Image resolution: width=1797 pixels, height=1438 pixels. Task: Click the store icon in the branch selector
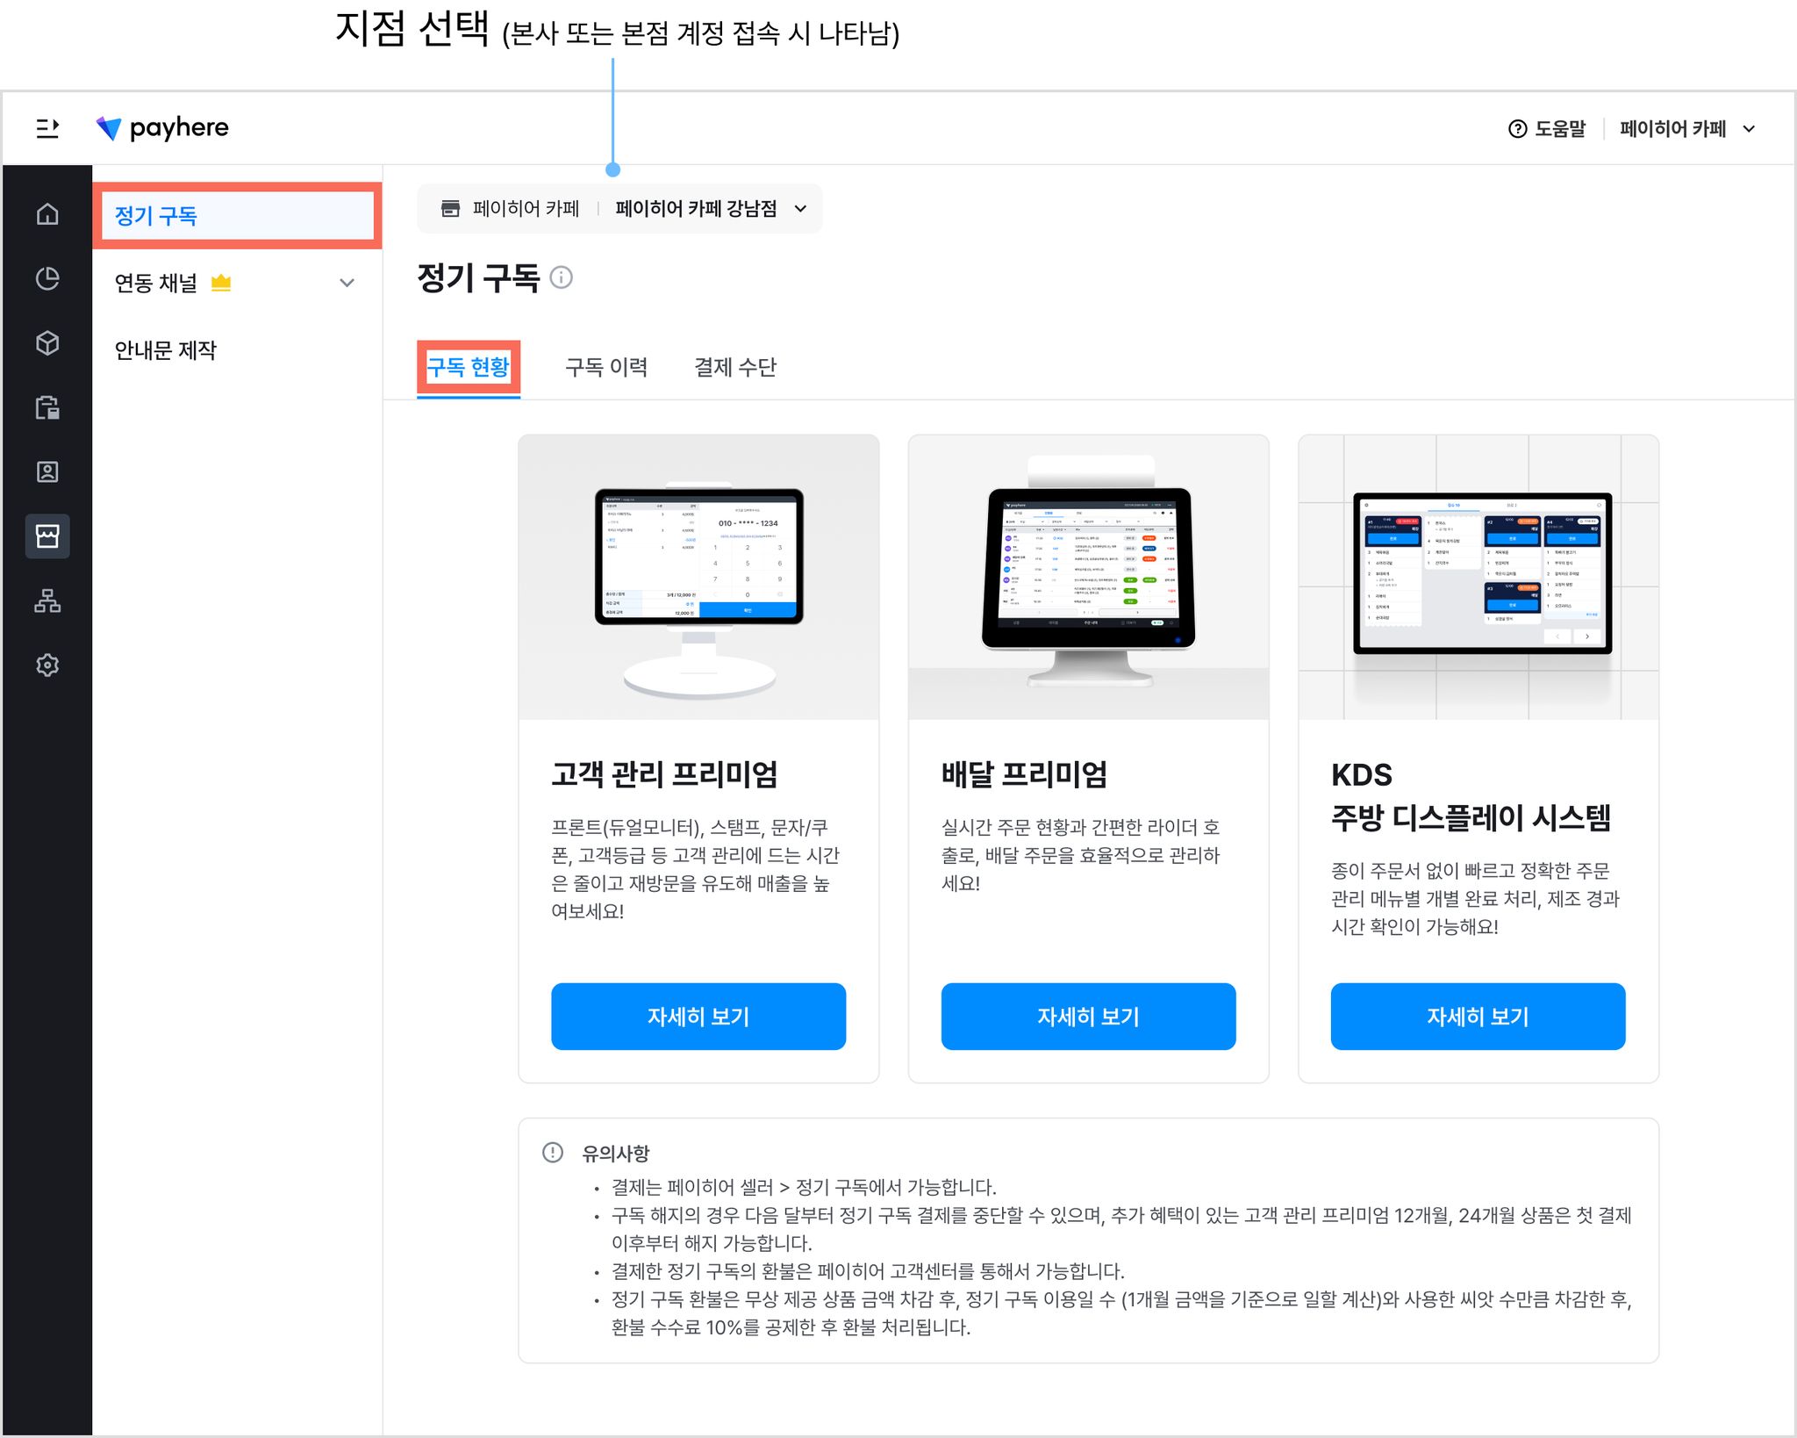(450, 208)
